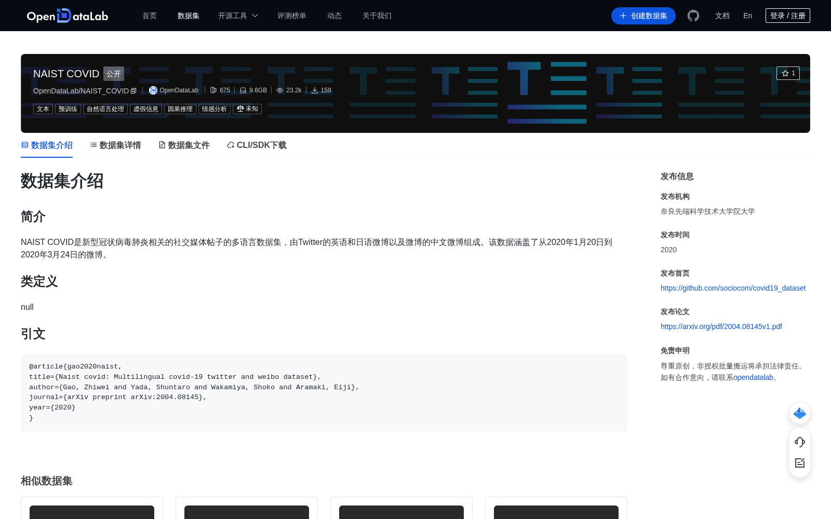This screenshot has width=831, height=519.
Task: Click the 登录 / 注册 button
Action: pyautogui.click(x=788, y=16)
